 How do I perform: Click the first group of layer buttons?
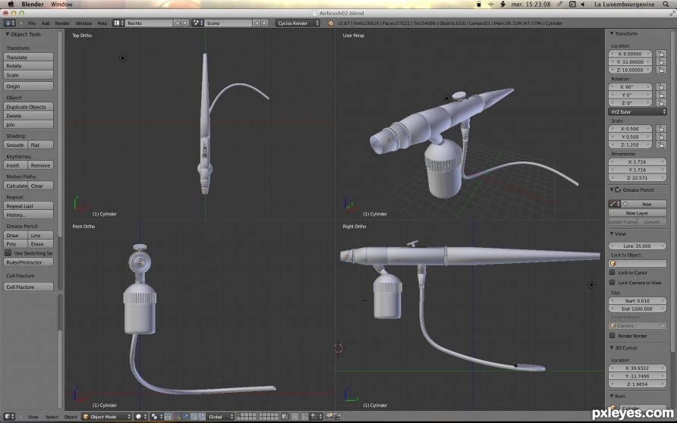pos(247,416)
